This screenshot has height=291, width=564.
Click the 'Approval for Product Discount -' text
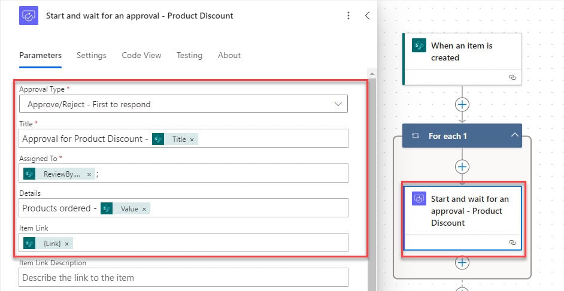click(x=85, y=139)
